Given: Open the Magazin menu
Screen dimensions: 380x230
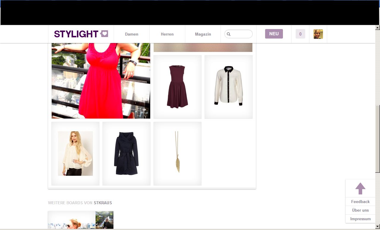Looking at the screenshot, I should 203,34.
